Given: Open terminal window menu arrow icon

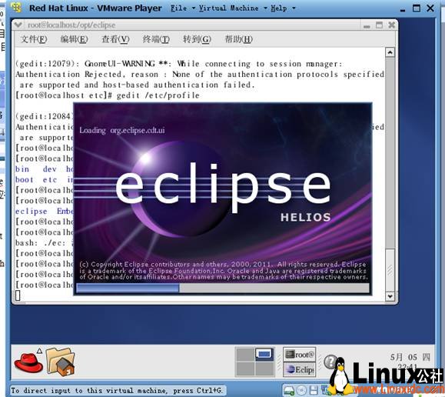Looking at the screenshot, I should click(18, 25).
